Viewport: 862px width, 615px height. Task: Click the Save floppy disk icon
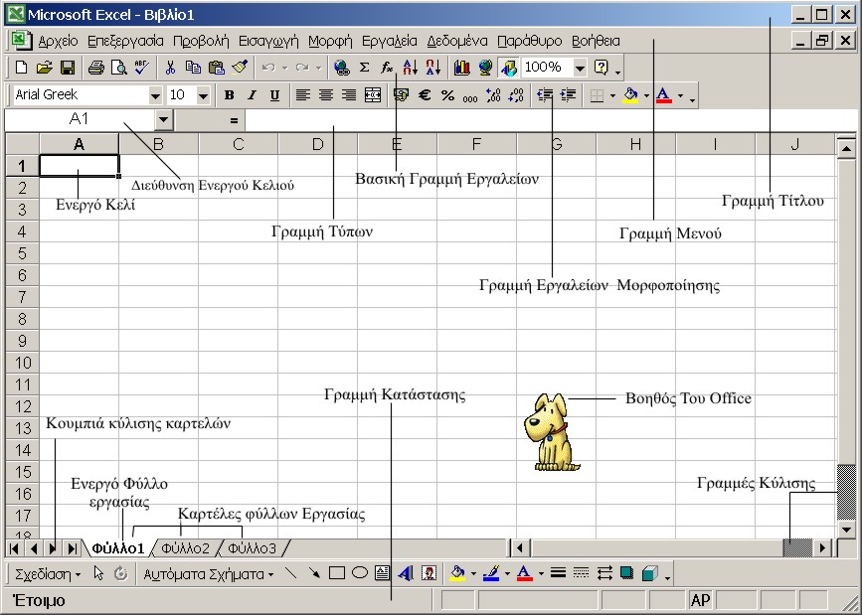(x=68, y=68)
